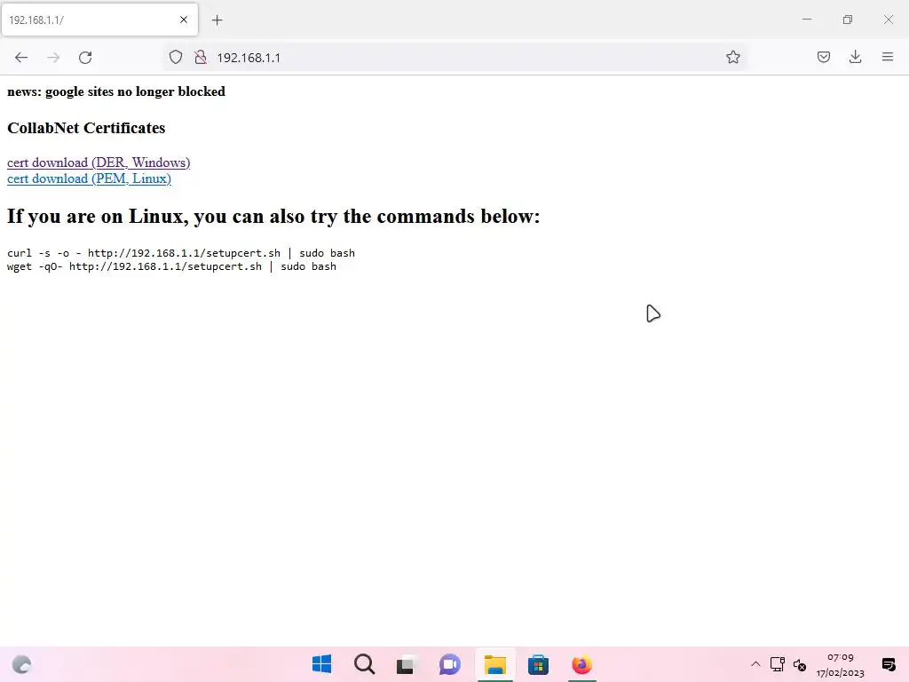Viewport: 909px width, 682px height.
Task: Open File Explorer from taskbar
Action: click(495, 664)
